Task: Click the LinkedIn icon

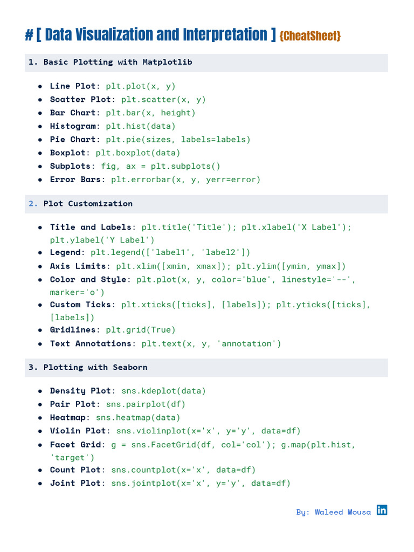Action: point(382,510)
